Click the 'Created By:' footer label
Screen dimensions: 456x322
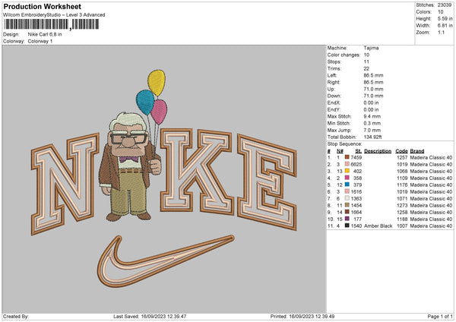pyautogui.click(x=16, y=316)
